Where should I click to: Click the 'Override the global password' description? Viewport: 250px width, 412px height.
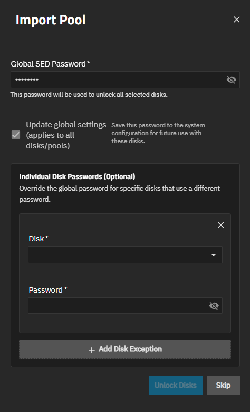pos(119,194)
